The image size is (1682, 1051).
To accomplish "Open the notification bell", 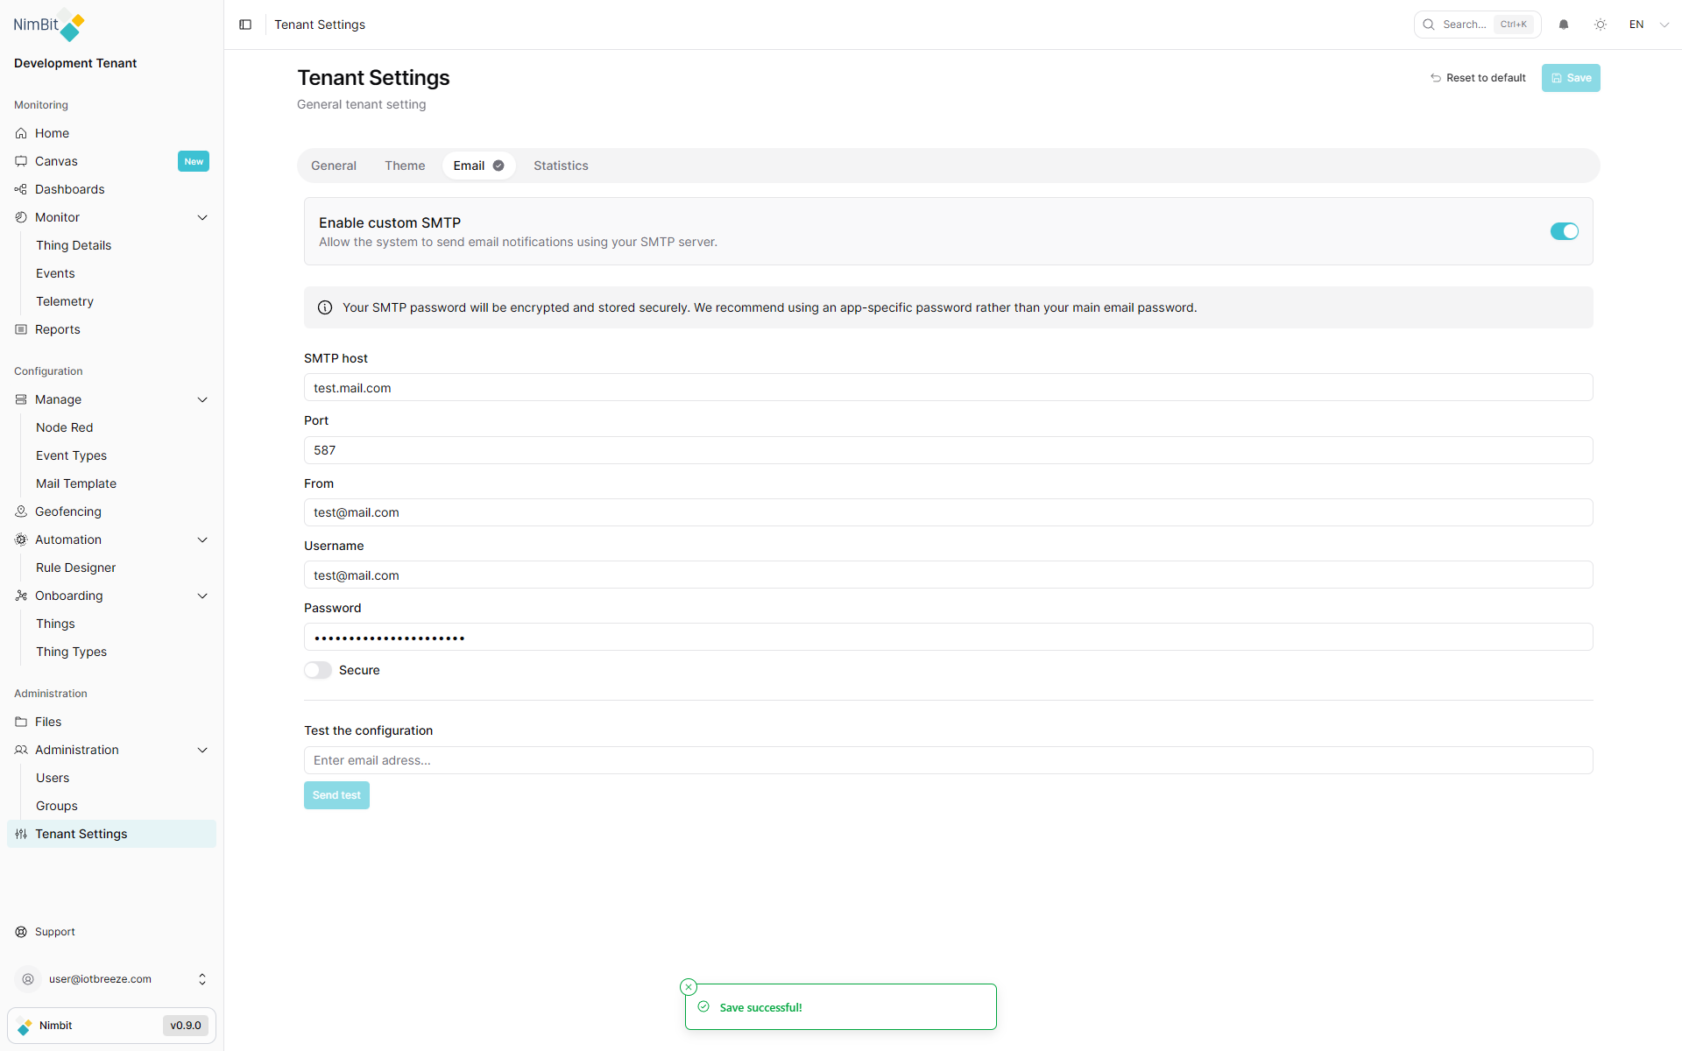I will coord(1564,24).
